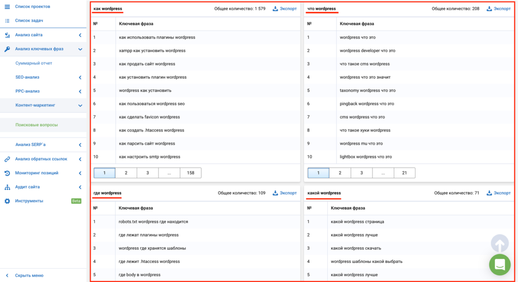
Task: Expand the Аудит сайта chevron
Action: click(x=80, y=187)
